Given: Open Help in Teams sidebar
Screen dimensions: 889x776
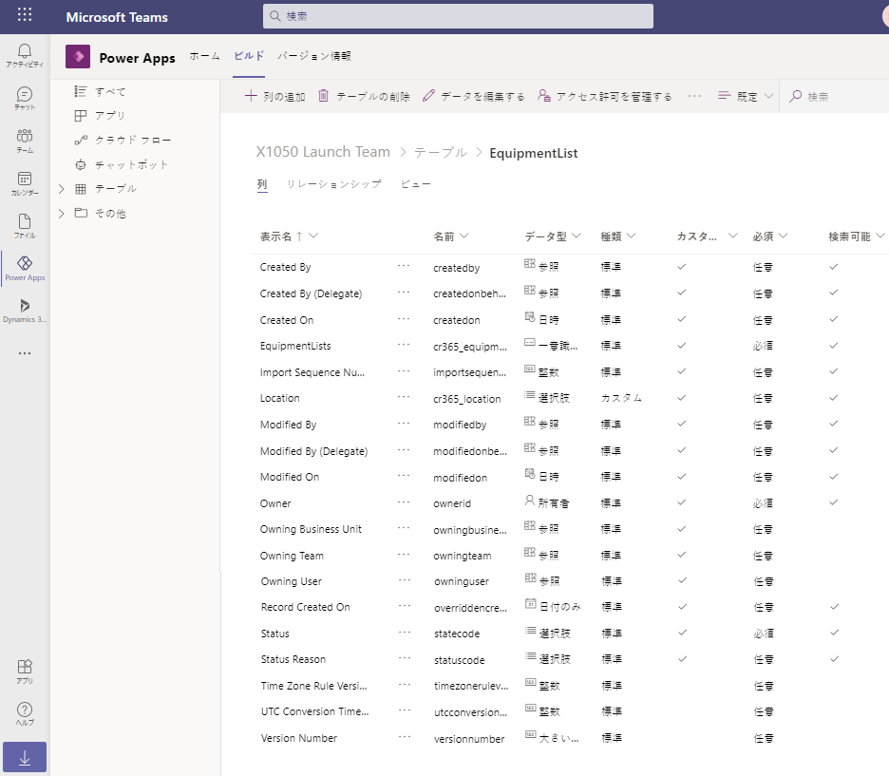Looking at the screenshot, I should [x=25, y=713].
